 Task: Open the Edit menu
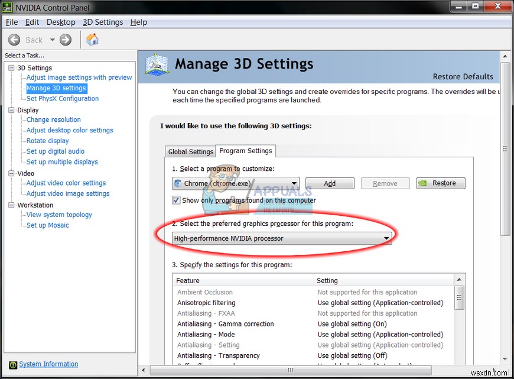[x=32, y=22]
